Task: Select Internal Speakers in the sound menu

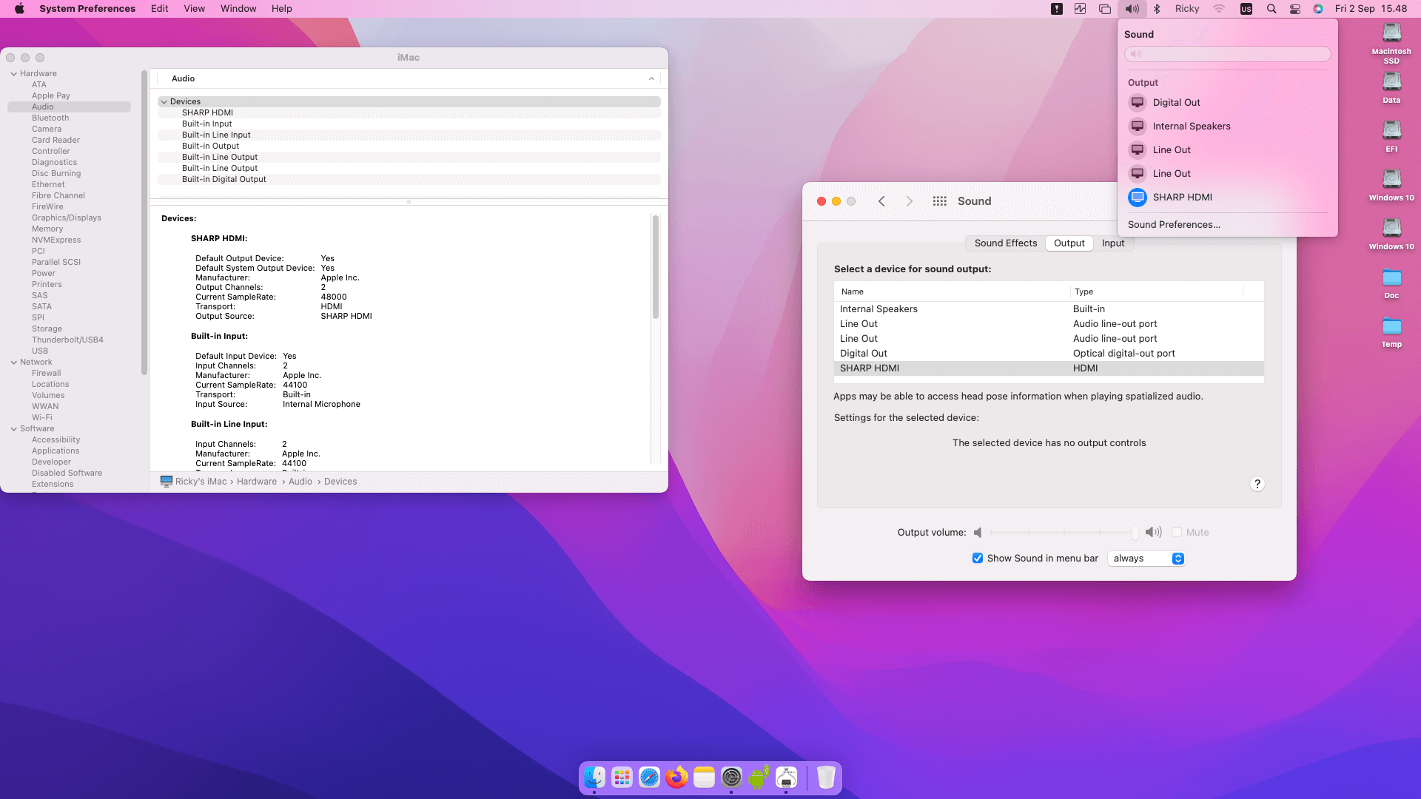Action: [1191, 126]
